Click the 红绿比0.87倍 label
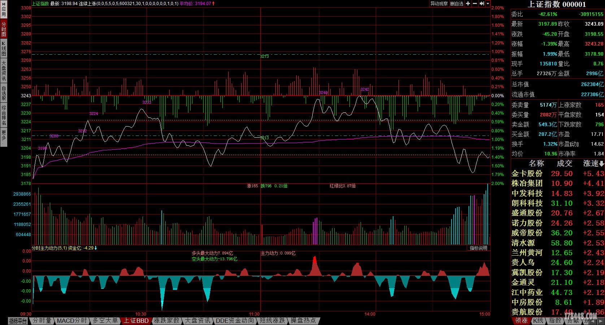The height and width of the screenshot is (325, 605). pos(343,186)
